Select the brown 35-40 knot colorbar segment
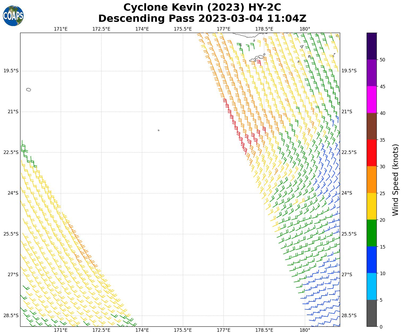 (x=371, y=126)
